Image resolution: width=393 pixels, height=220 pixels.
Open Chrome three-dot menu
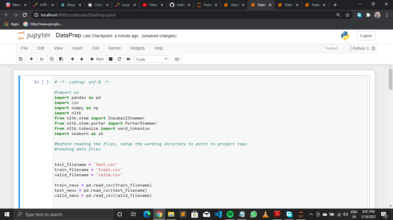click(387, 15)
